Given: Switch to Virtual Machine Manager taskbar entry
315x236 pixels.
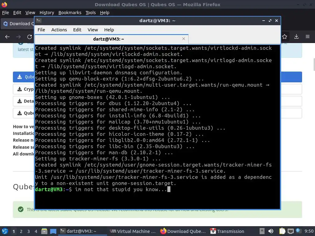Looking at the screenshot, I should (x=133, y=231).
